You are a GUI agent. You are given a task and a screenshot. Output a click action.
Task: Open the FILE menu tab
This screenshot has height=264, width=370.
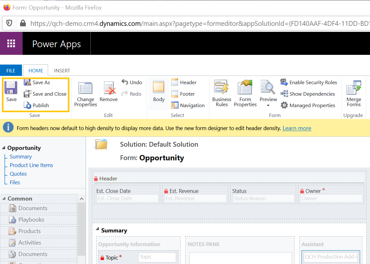tap(11, 70)
